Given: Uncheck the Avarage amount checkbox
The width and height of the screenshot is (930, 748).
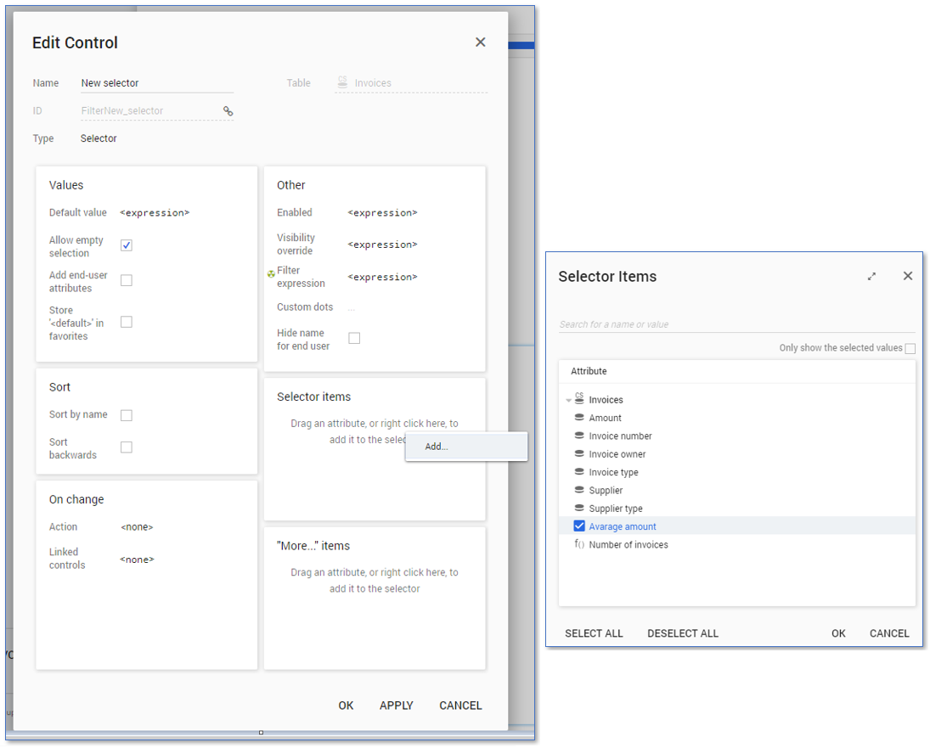Looking at the screenshot, I should pos(579,526).
